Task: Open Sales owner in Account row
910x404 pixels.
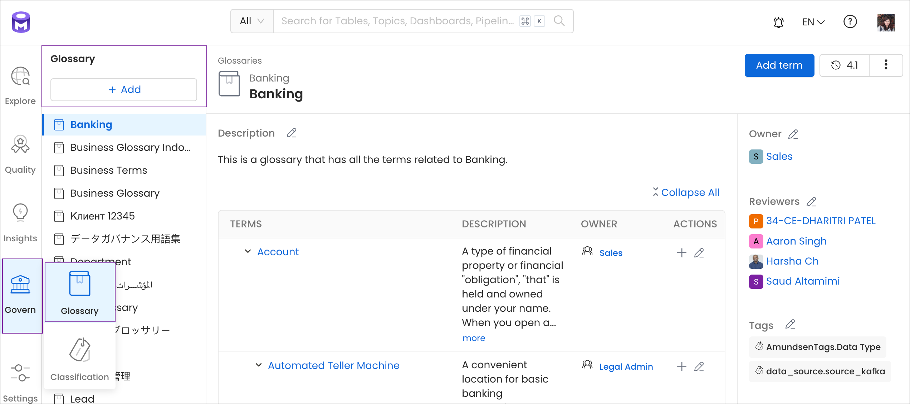Action: [x=611, y=253]
